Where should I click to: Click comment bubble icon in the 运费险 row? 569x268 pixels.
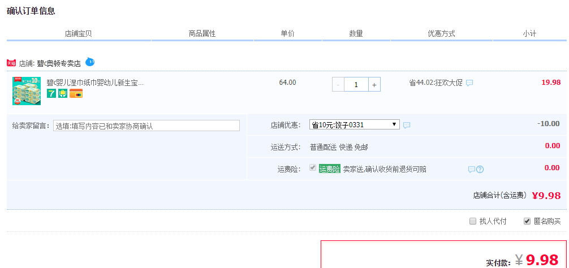(471, 169)
